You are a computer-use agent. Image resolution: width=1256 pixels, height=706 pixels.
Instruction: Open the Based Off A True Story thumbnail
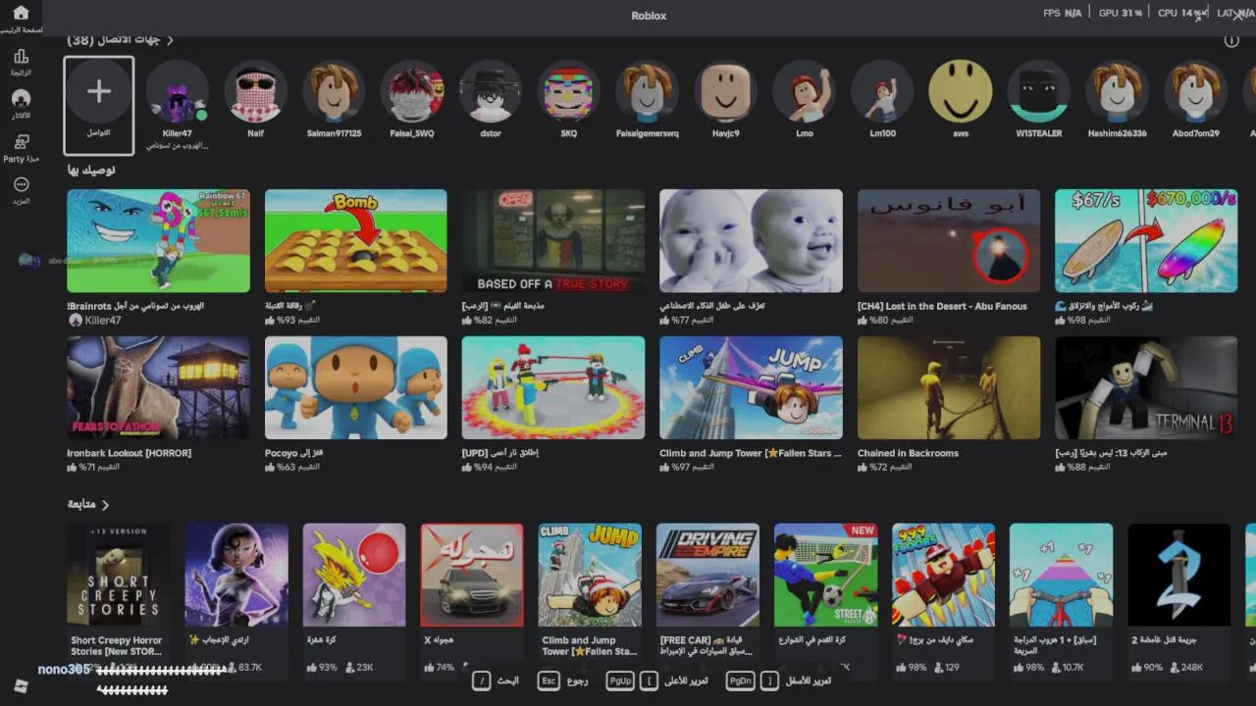click(x=553, y=241)
